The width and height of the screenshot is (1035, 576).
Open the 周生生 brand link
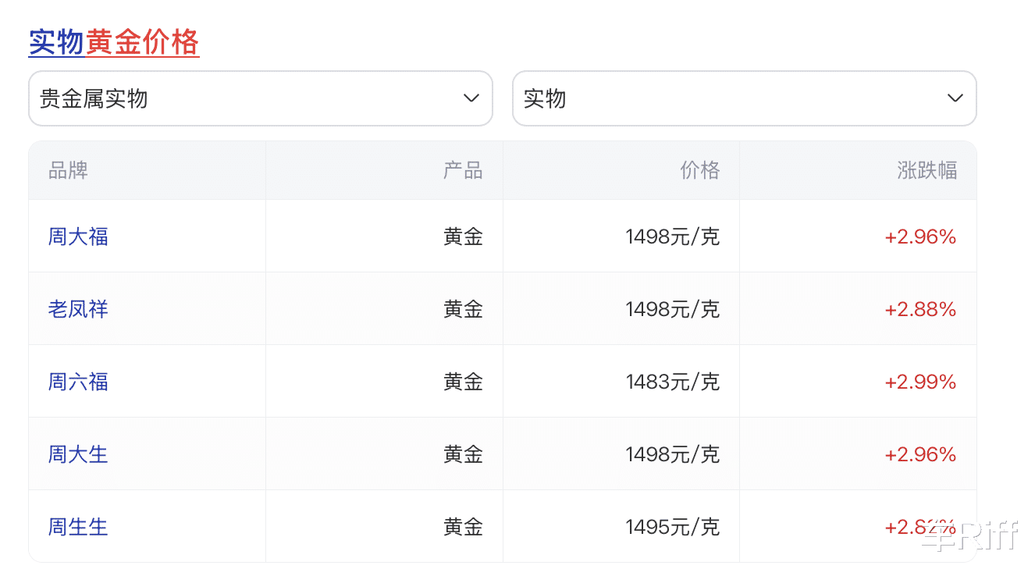[x=78, y=527]
